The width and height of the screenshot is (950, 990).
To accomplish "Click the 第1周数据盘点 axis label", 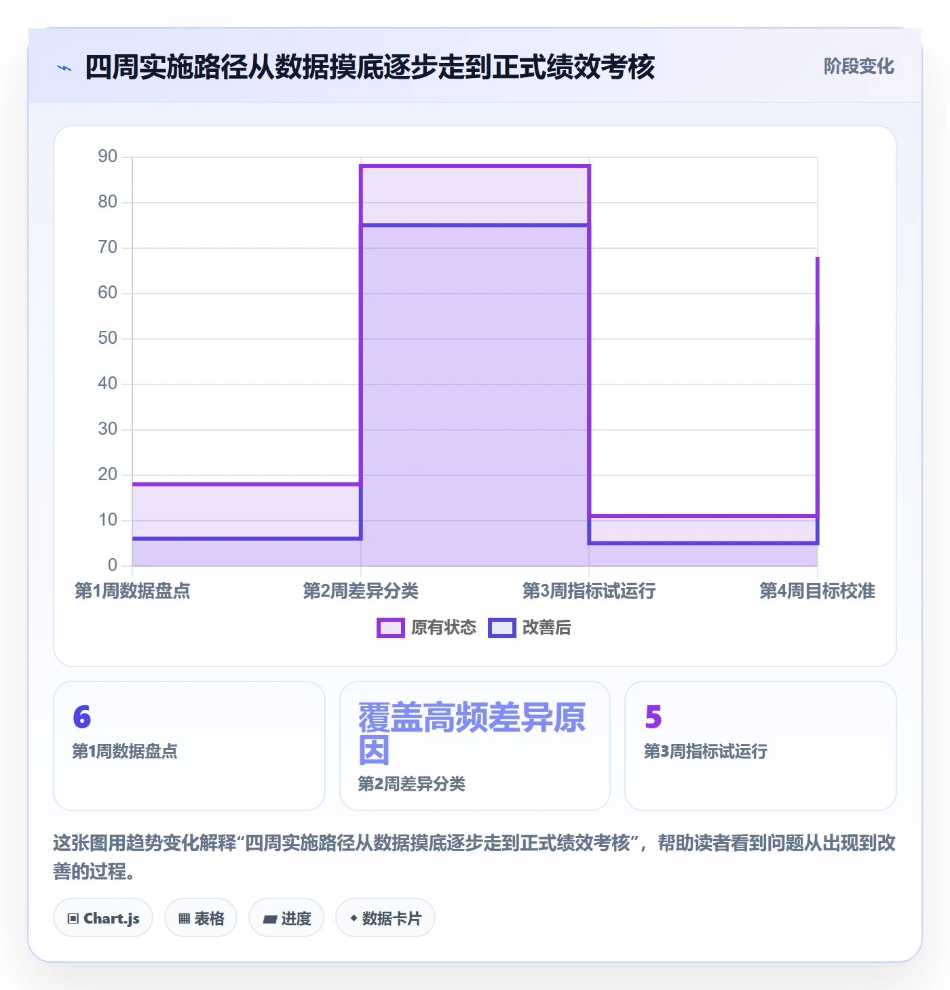I will [132, 591].
